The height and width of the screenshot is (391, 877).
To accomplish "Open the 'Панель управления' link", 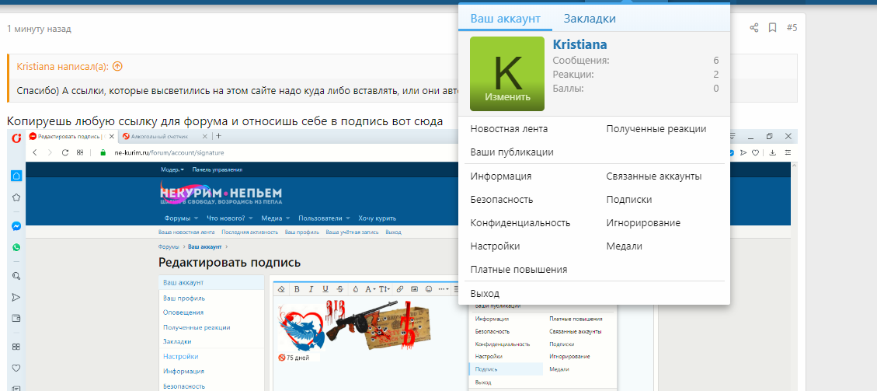I will tap(218, 169).
